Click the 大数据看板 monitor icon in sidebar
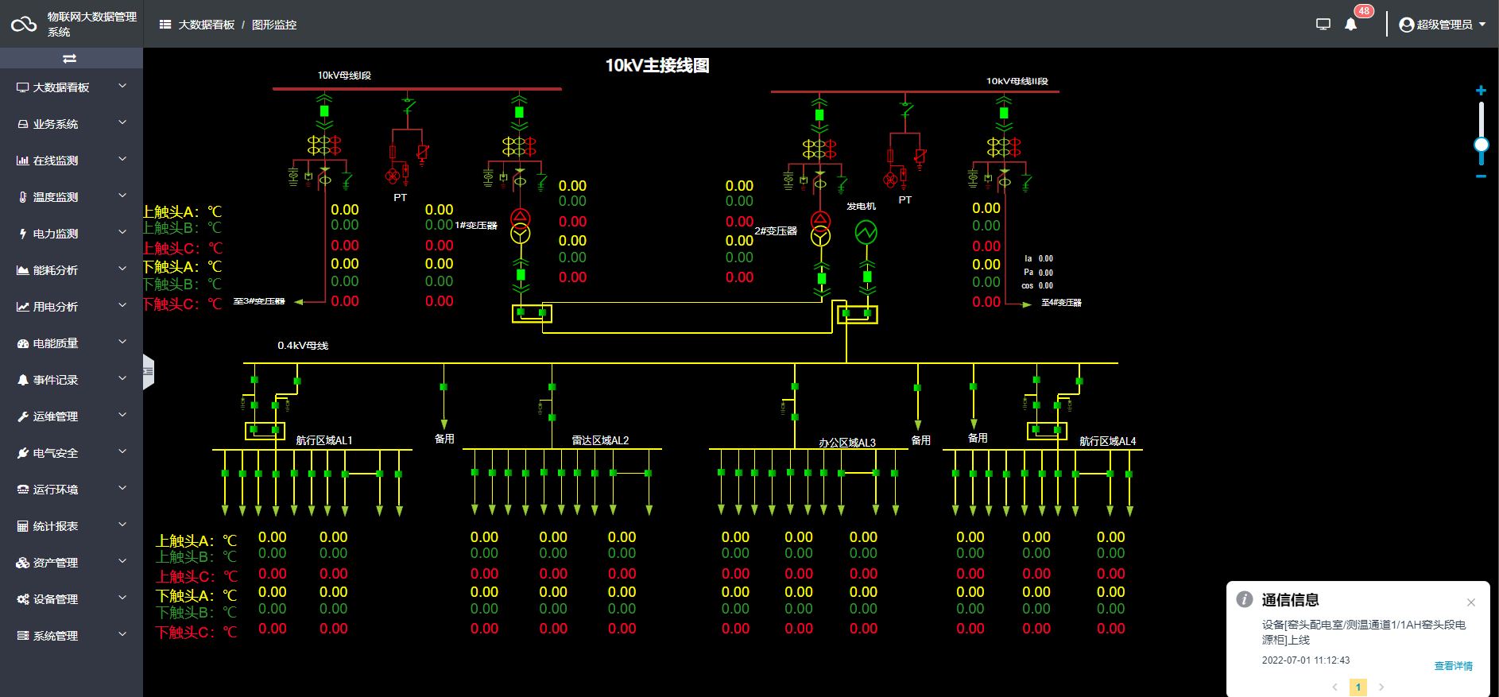The image size is (1499, 697). [23, 87]
